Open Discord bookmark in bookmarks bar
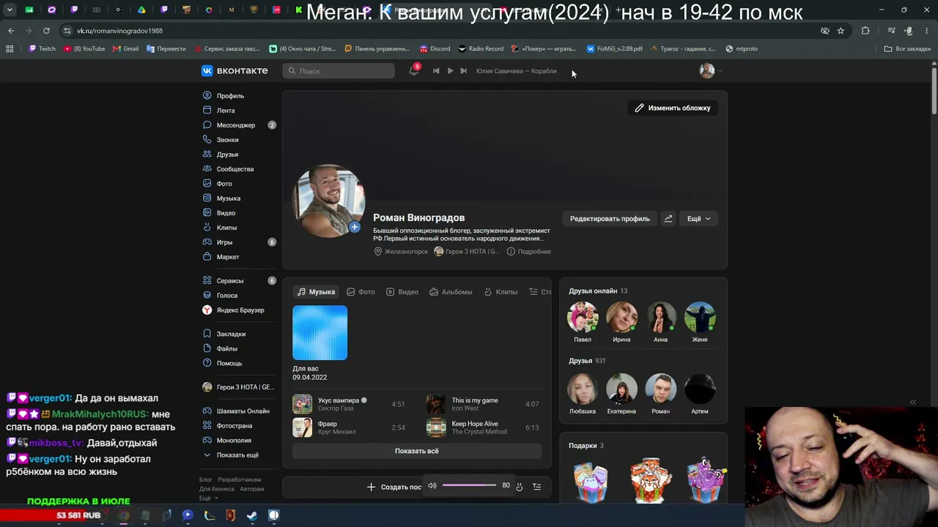The width and height of the screenshot is (938, 527). tap(435, 49)
